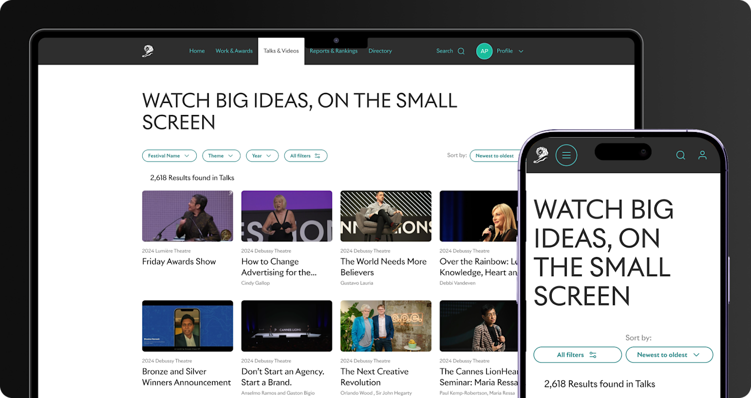Open All filters button on laptop
Image resolution: width=751 pixels, height=398 pixels.
305,156
